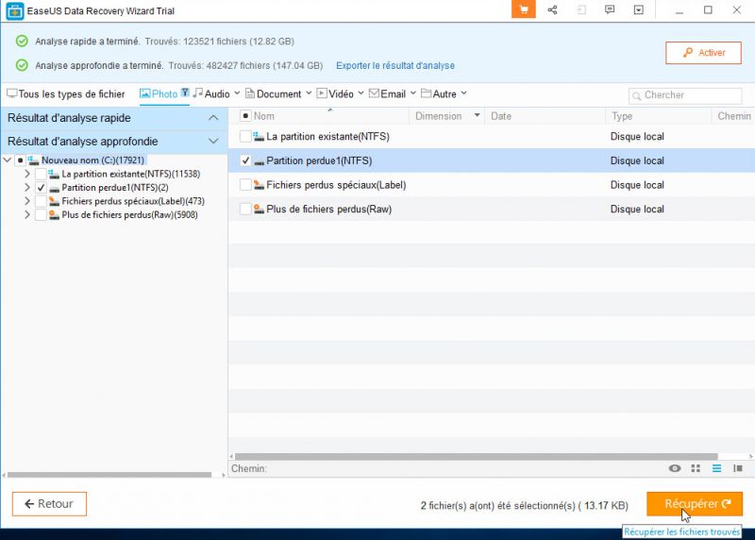Click the preview eye icon

pyautogui.click(x=675, y=468)
